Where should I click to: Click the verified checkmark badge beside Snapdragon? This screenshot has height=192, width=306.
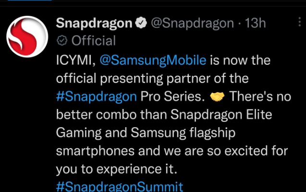point(141,23)
